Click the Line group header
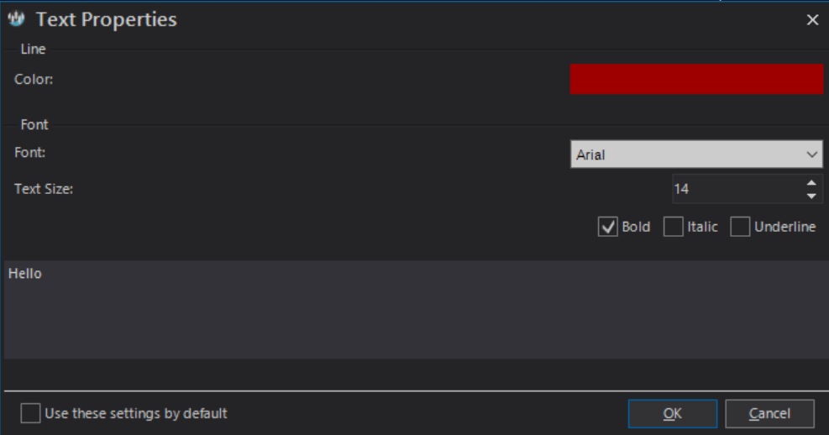The image size is (829, 435). [x=33, y=50]
